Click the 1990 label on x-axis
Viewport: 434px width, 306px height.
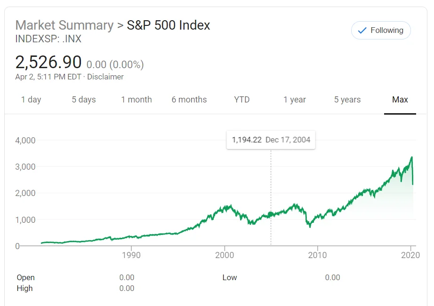pyautogui.click(x=131, y=255)
